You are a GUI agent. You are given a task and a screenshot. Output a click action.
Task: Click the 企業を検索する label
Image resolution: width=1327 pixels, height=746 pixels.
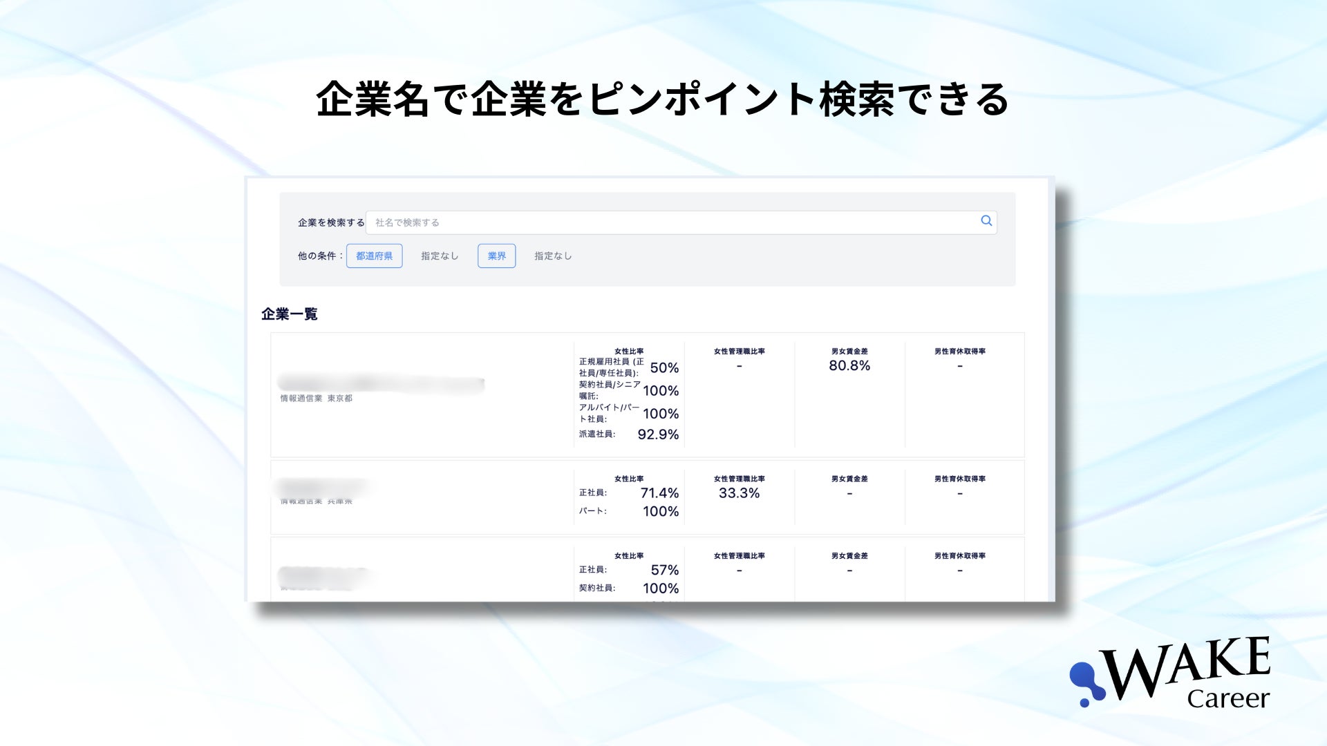[331, 222]
